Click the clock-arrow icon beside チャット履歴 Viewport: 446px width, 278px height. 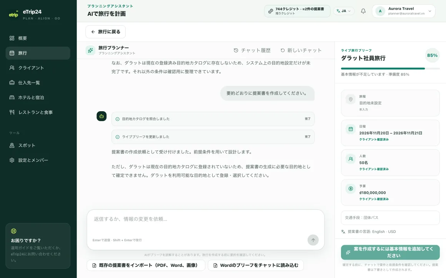click(x=236, y=50)
